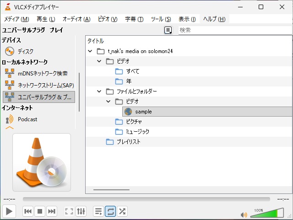Open the メディア(M) menu
Image resolution: width=293 pixels, height=220 pixels.
coord(16,19)
